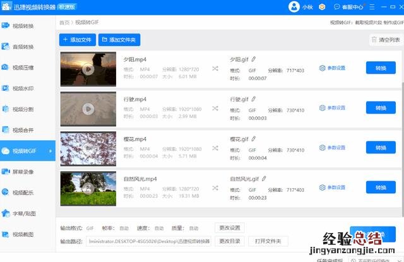The width and height of the screenshot is (404, 262).
Task: Click the rename pencil next to 樱花.gif
Action: (254, 139)
